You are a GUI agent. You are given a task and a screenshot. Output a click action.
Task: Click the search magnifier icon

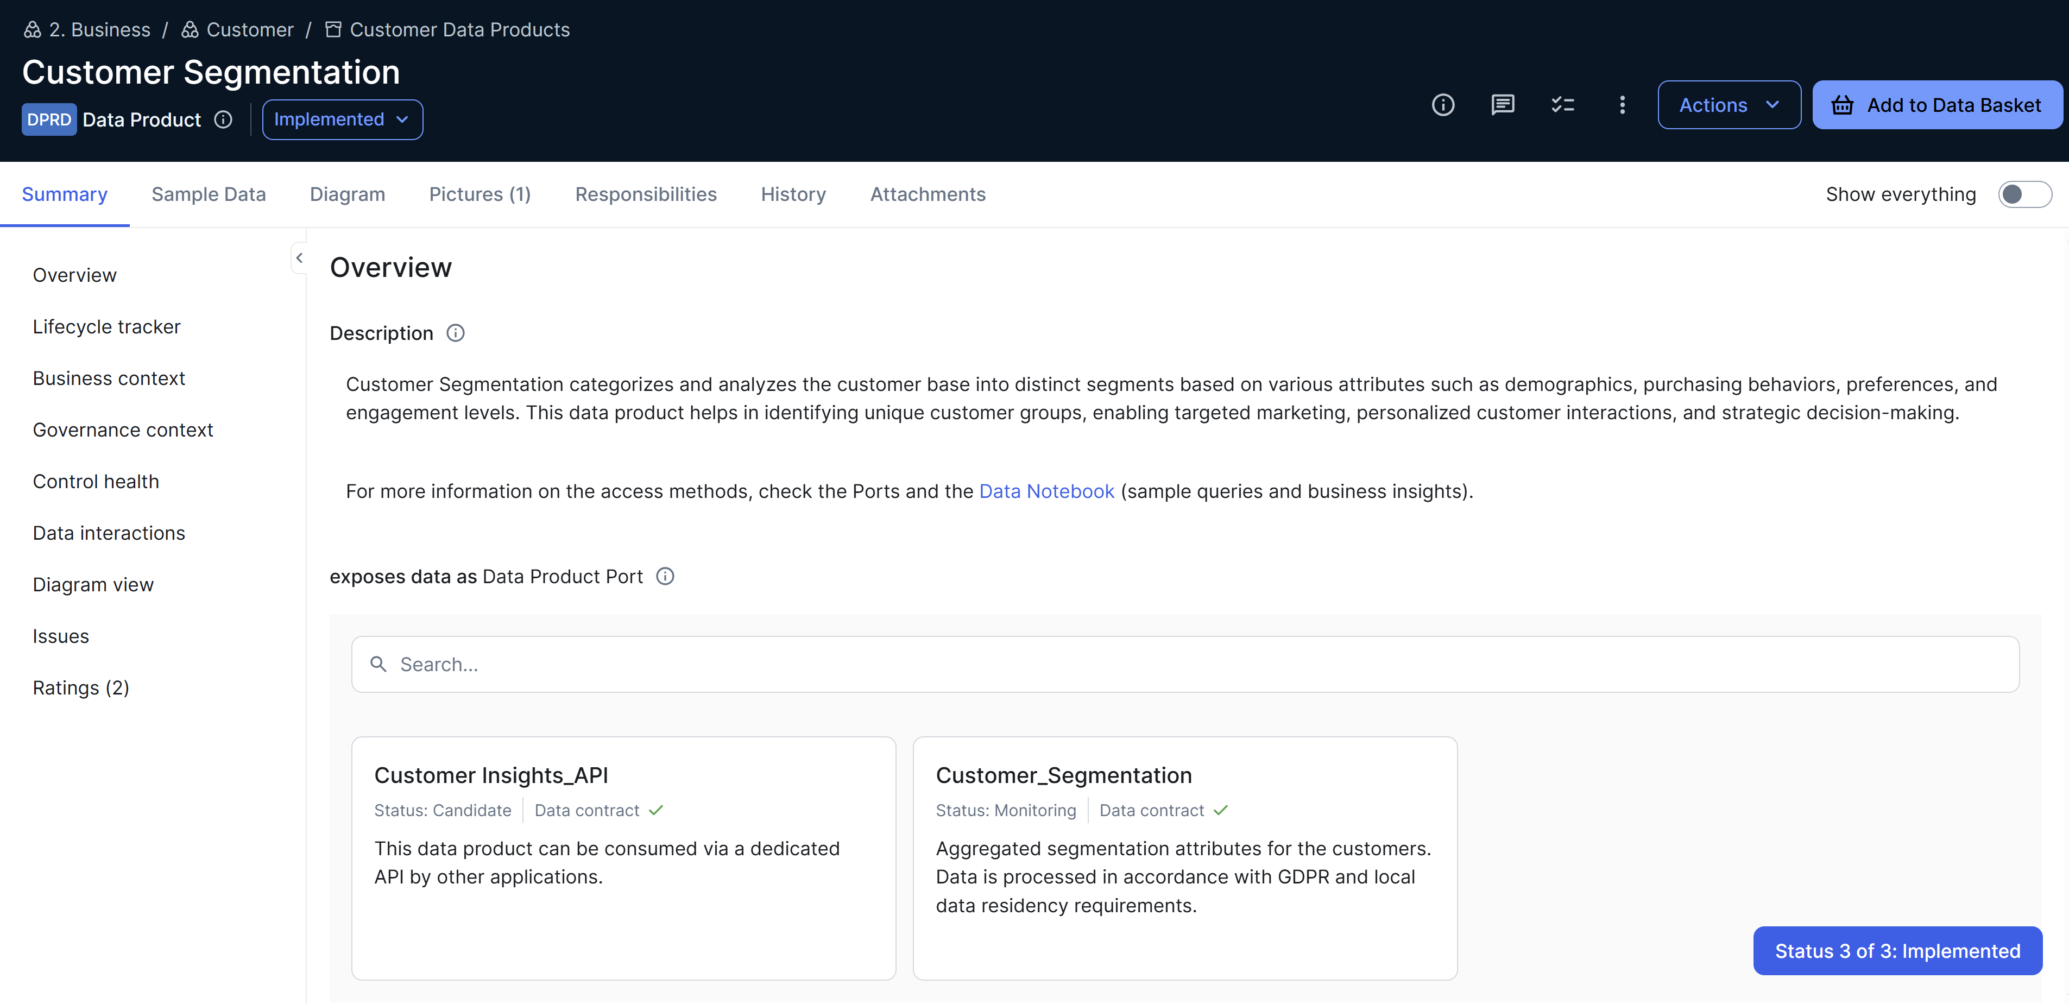(379, 664)
